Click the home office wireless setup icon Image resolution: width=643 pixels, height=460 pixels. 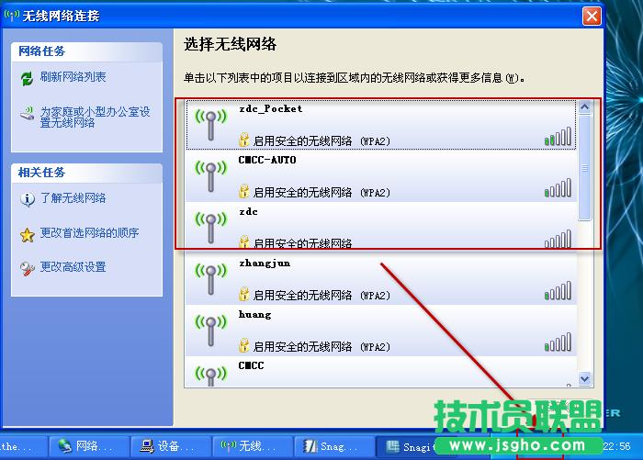(x=27, y=114)
